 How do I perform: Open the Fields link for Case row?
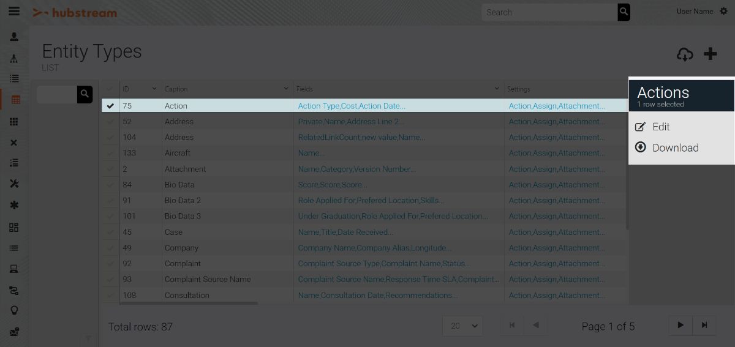[x=345, y=232]
